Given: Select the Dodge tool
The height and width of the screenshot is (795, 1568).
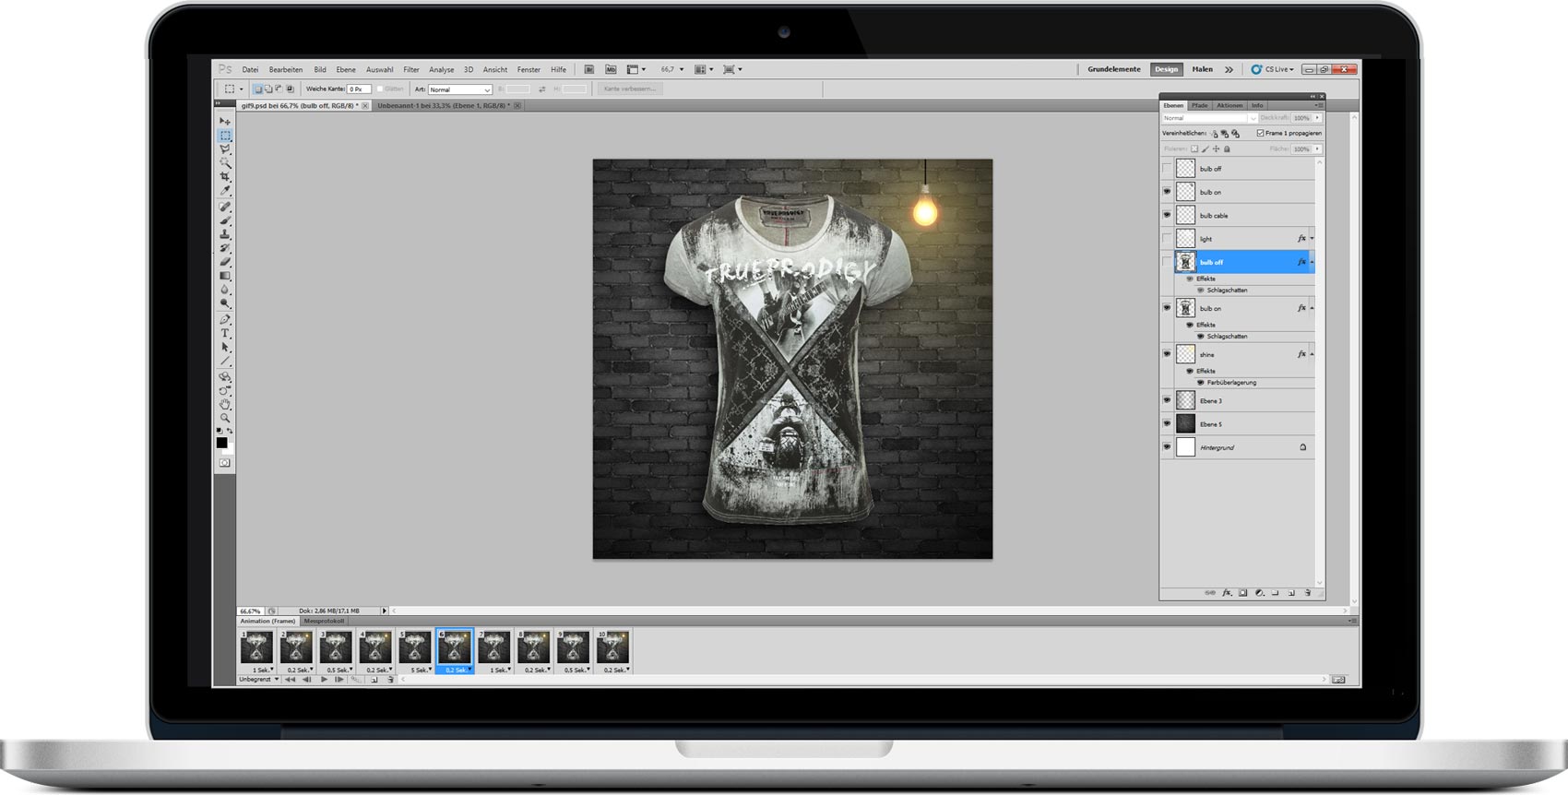Looking at the screenshot, I should [x=224, y=303].
